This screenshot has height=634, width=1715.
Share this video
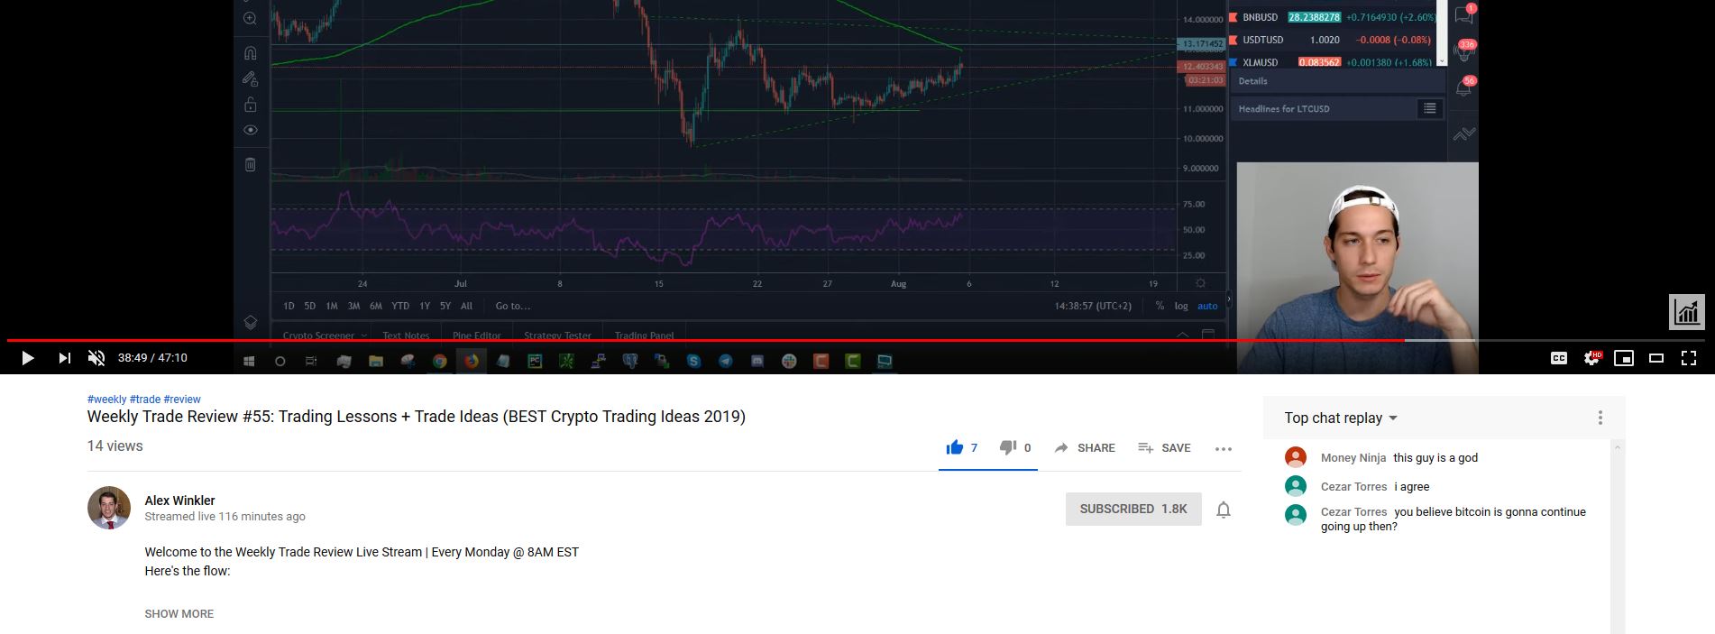1085,448
